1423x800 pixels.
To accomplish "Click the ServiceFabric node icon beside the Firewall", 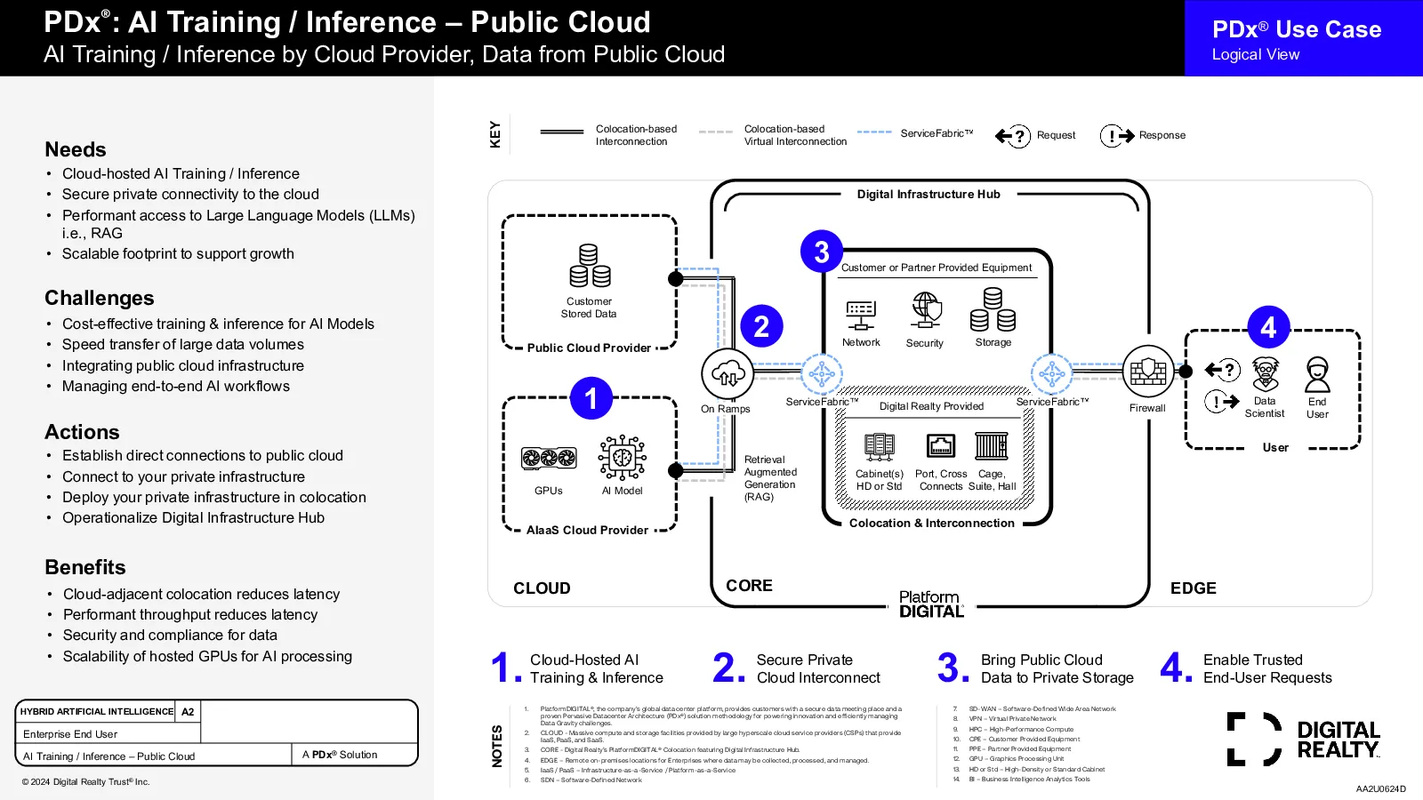I will point(1052,374).
